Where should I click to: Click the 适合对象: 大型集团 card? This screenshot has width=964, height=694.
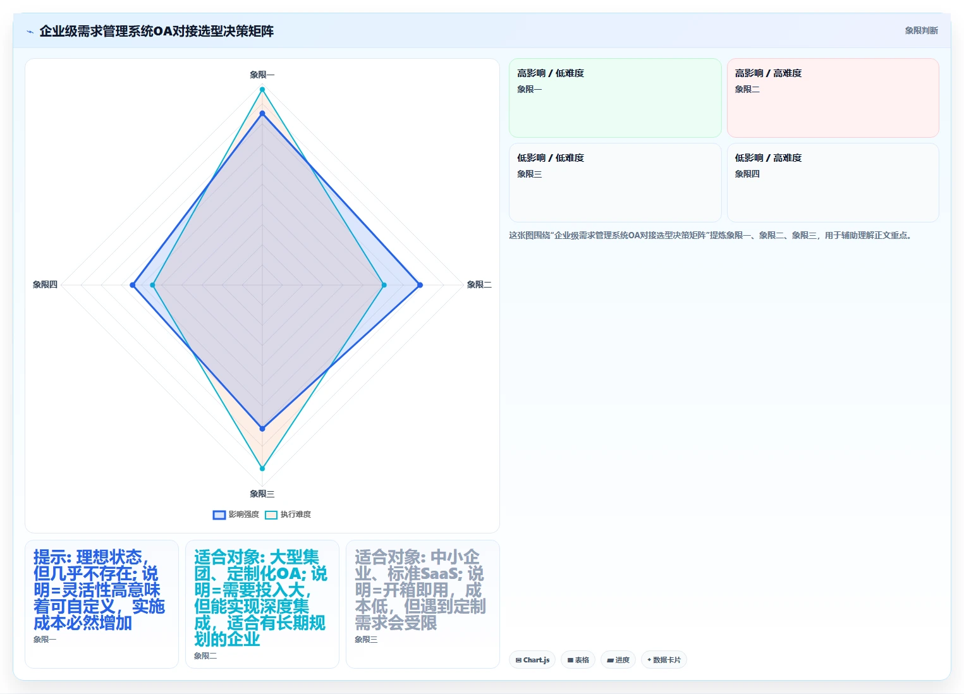click(x=262, y=604)
